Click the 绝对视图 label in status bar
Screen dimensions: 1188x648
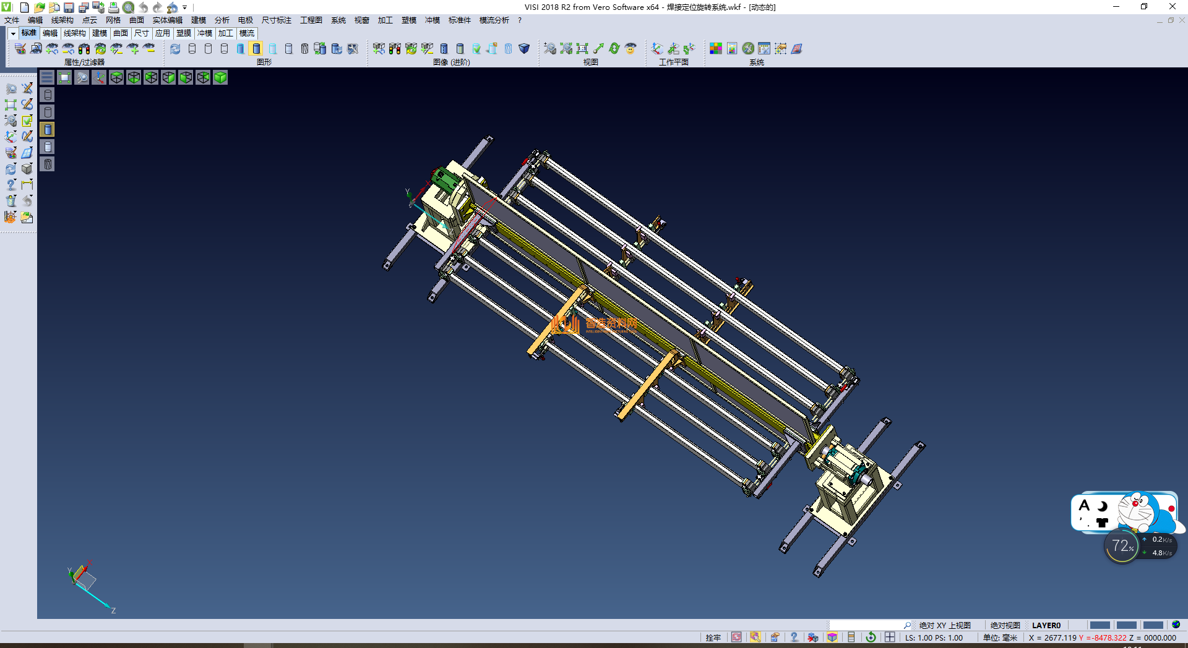pos(1005,625)
